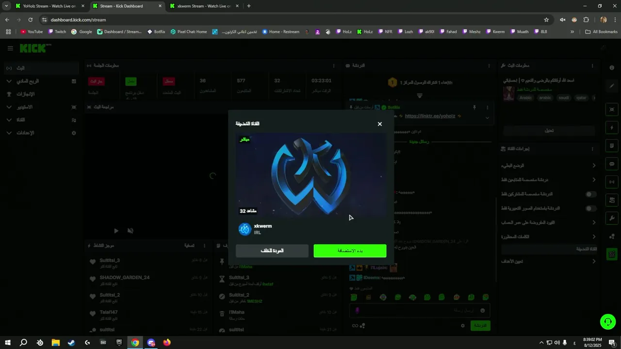
Task: Open three-dot menu of stream info panel
Action: tap(592, 65)
